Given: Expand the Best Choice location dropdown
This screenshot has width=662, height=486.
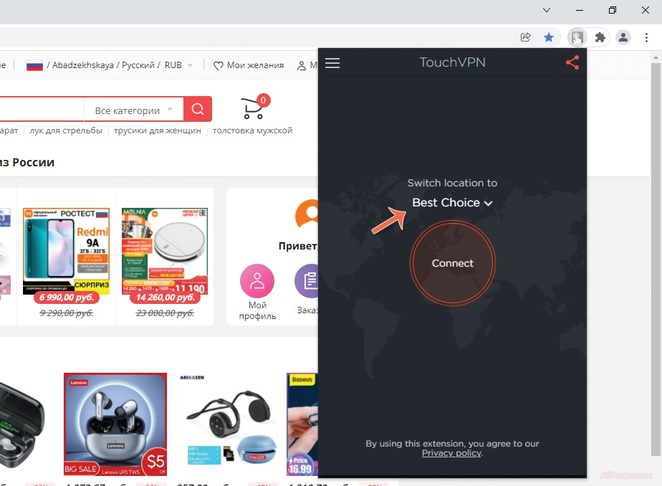Looking at the screenshot, I should point(452,203).
